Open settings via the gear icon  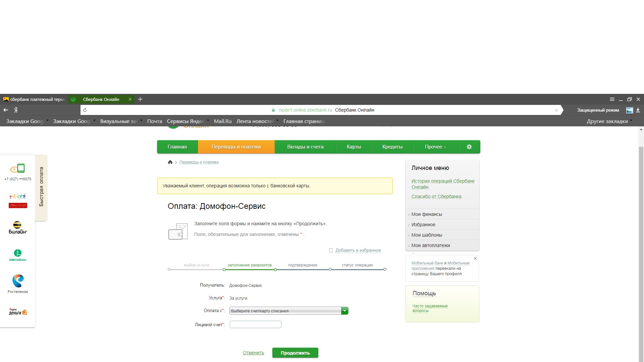469,147
